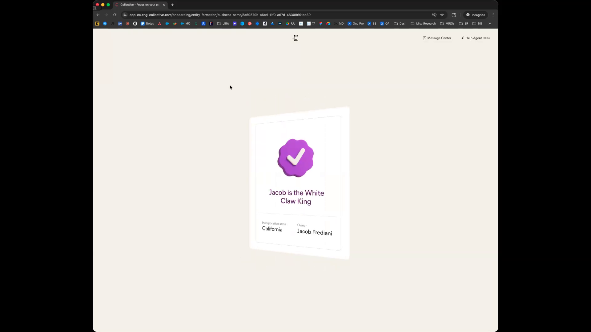Click the purple checkmark badge
Image resolution: width=591 pixels, height=332 pixels.
click(295, 158)
